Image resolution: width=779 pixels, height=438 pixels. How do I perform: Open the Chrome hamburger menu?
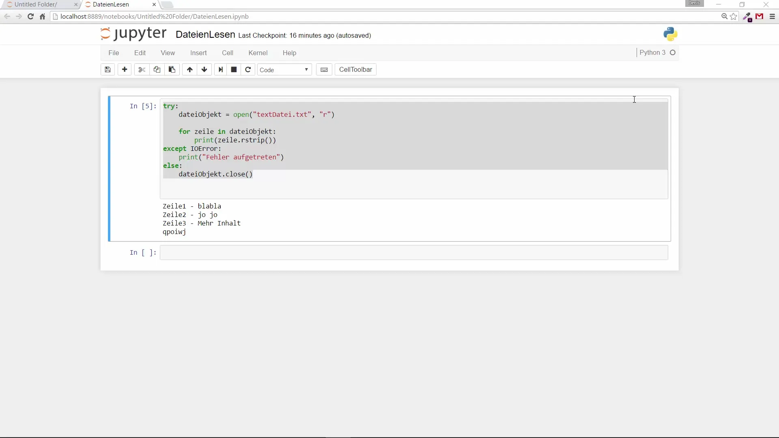click(772, 17)
